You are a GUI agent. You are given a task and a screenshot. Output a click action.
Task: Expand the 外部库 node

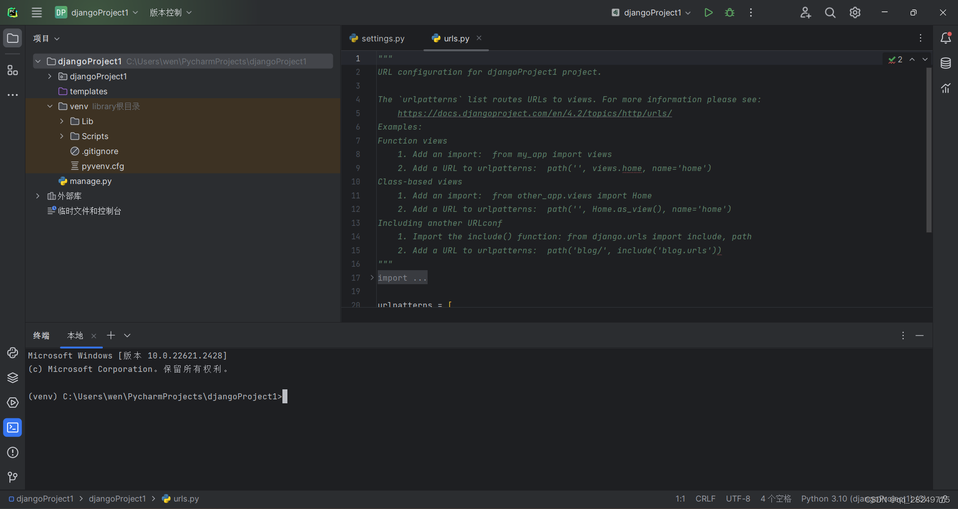click(x=38, y=196)
